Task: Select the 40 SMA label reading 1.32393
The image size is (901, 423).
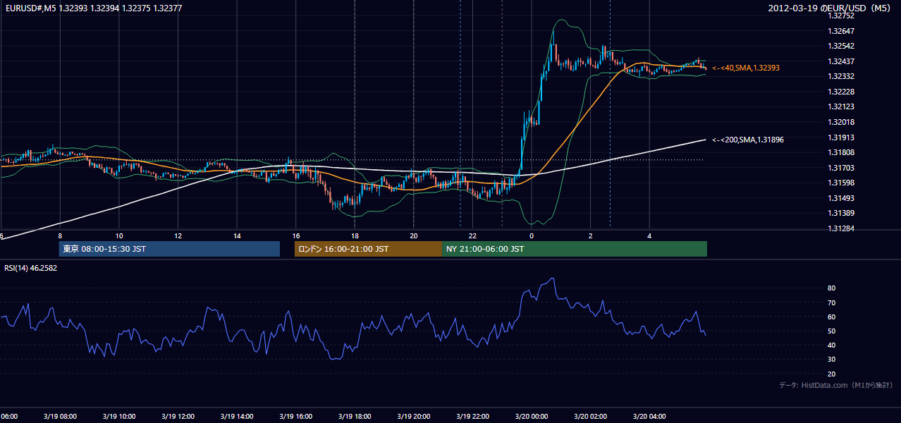Action: point(746,68)
